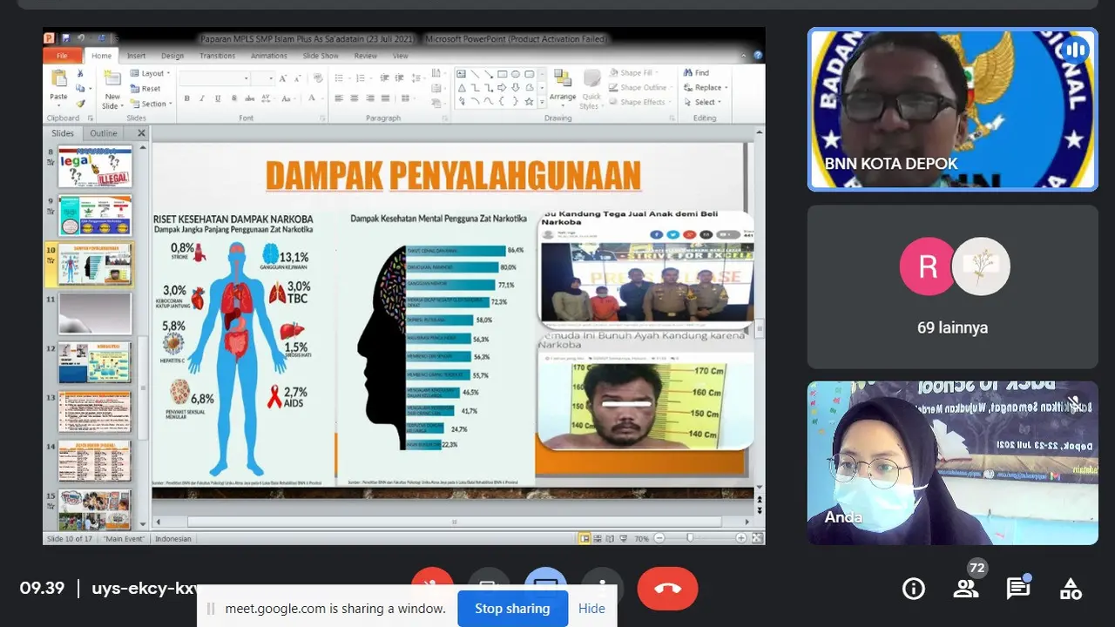Select the text box shape in gallery

462,74
